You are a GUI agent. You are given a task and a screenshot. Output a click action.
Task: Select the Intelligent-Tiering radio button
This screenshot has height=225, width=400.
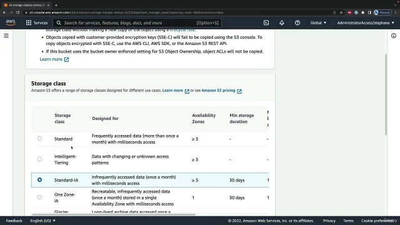click(39, 159)
